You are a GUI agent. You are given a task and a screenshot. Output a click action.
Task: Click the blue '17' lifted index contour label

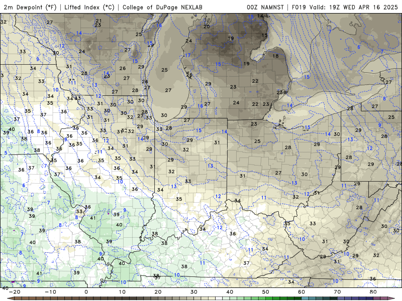188,55
